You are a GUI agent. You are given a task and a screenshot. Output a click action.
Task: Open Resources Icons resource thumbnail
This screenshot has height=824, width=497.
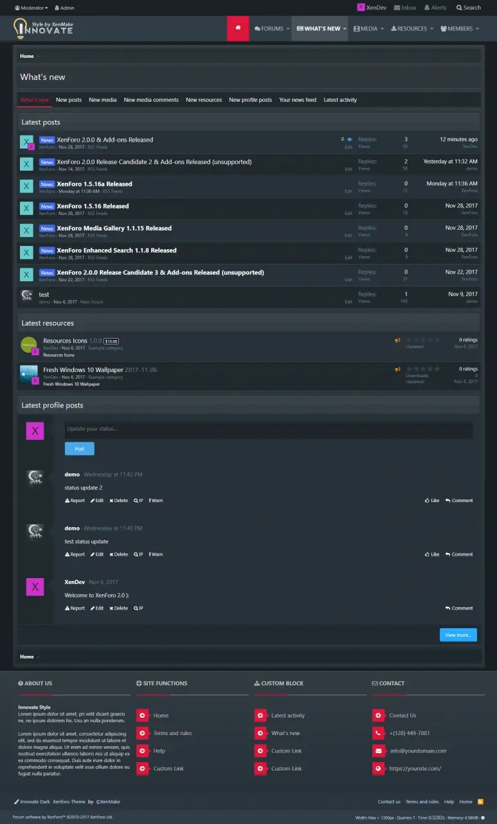[x=29, y=345]
